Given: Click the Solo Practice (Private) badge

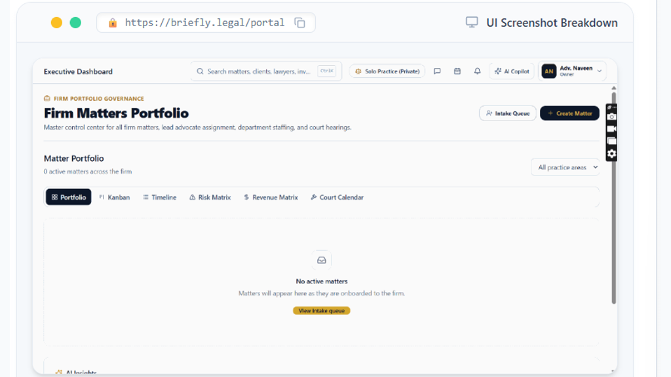Looking at the screenshot, I should tap(387, 71).
